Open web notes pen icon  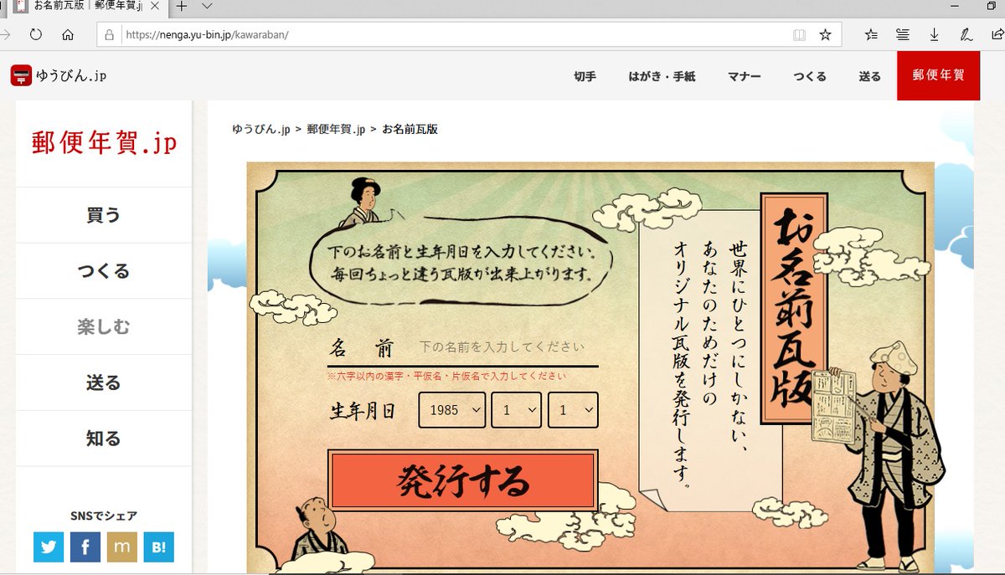pos(966,35)
